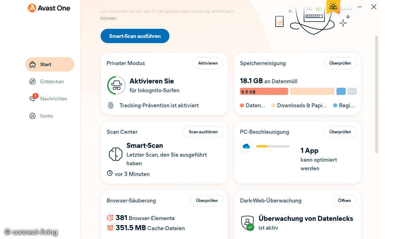Click Öffnen for Dark-Web-Überwachung

(x=344, y=200)
